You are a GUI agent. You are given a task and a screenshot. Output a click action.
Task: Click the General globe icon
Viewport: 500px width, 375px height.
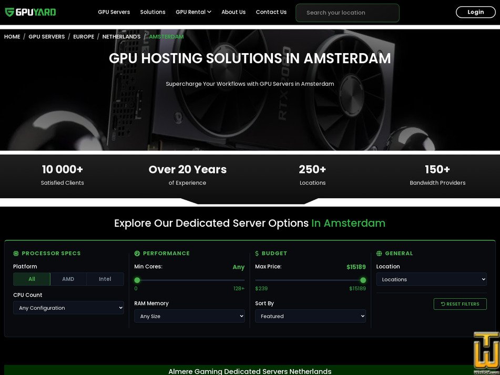379,254
